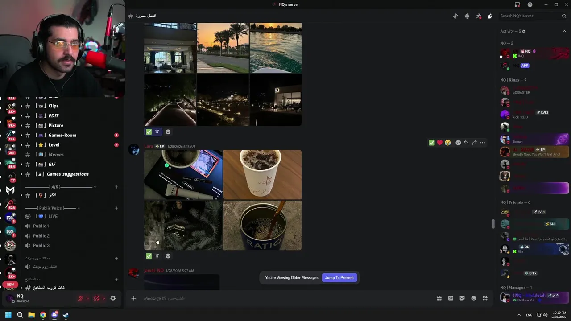
Task: Open User Settings gear
Action: coord(113,298)
